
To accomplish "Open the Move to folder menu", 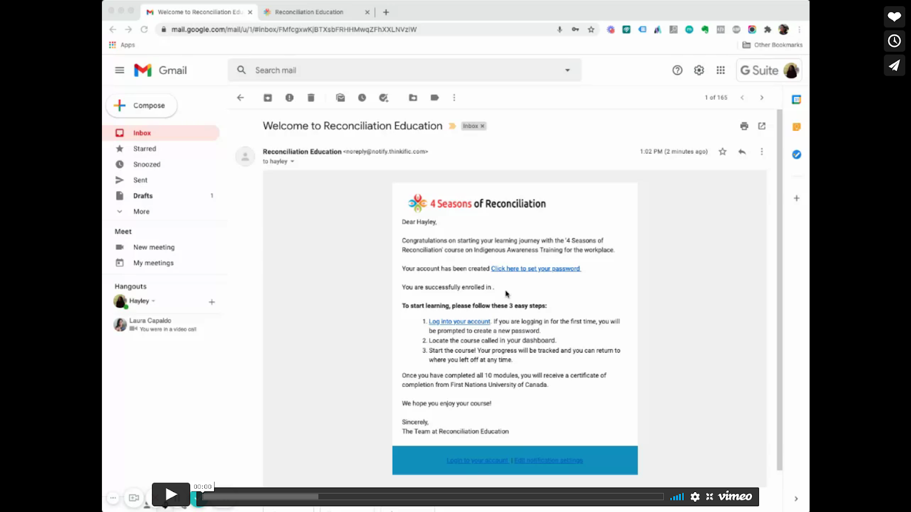I will [413, 98].
